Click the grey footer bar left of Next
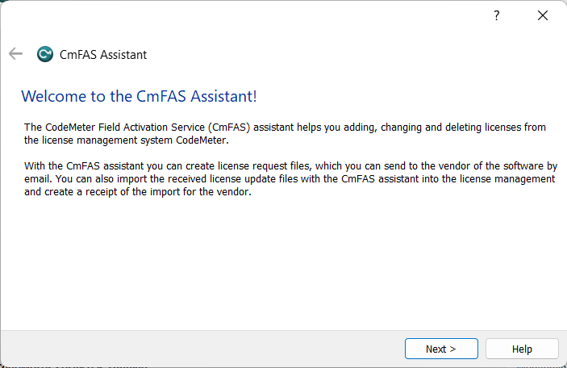The image size is (567, 368). point(202,349)
